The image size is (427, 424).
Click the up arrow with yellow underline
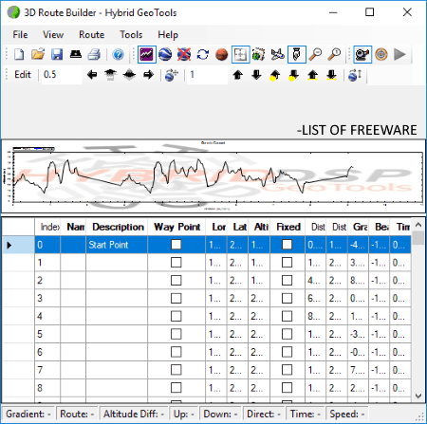(x=313, y=75)
